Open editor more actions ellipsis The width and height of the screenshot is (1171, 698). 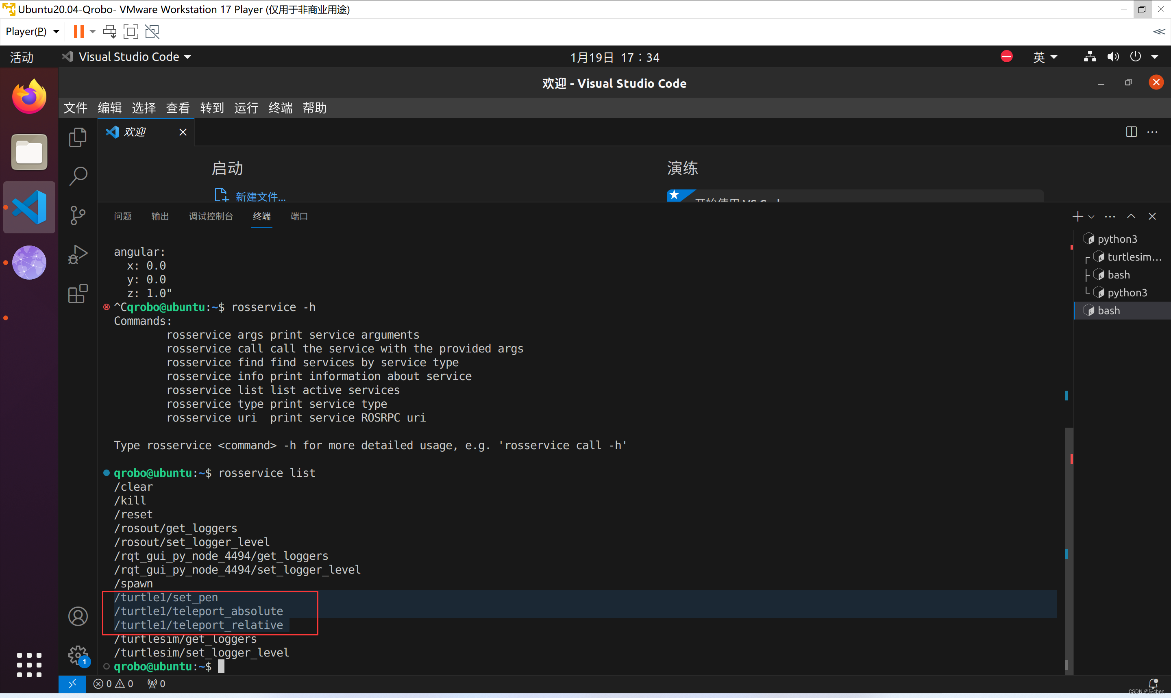coord(1153,132)
